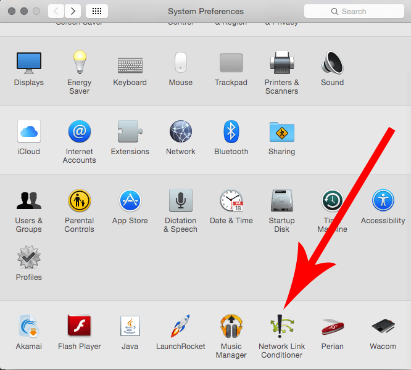Go back with the left arrow button

coord(56,11)
